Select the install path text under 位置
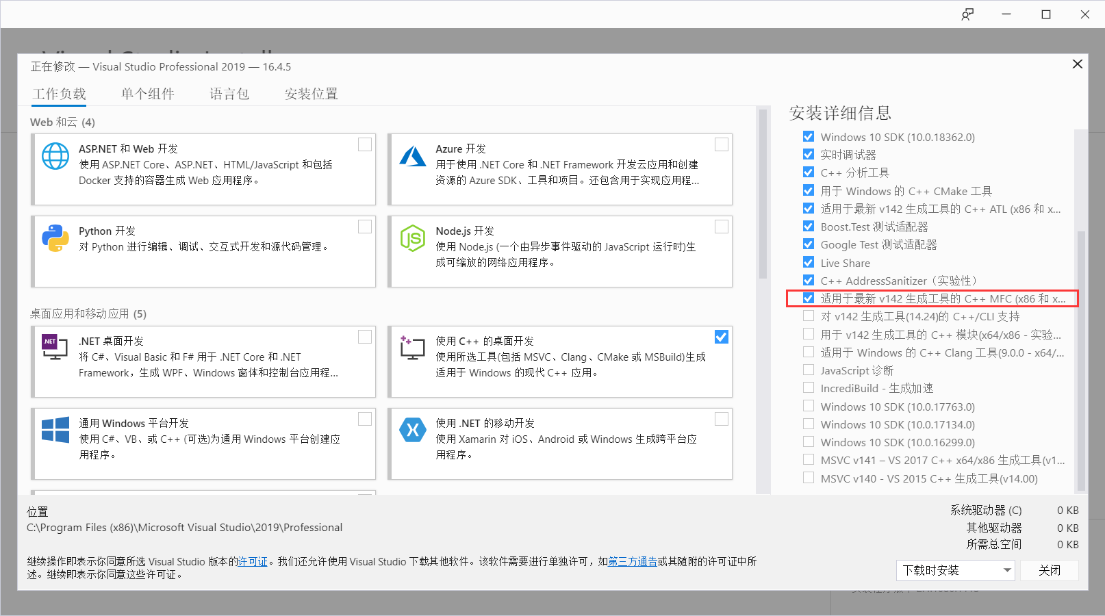Image resolution: width=1105 pixels, height=616 pixels. (x=185, y=528)
